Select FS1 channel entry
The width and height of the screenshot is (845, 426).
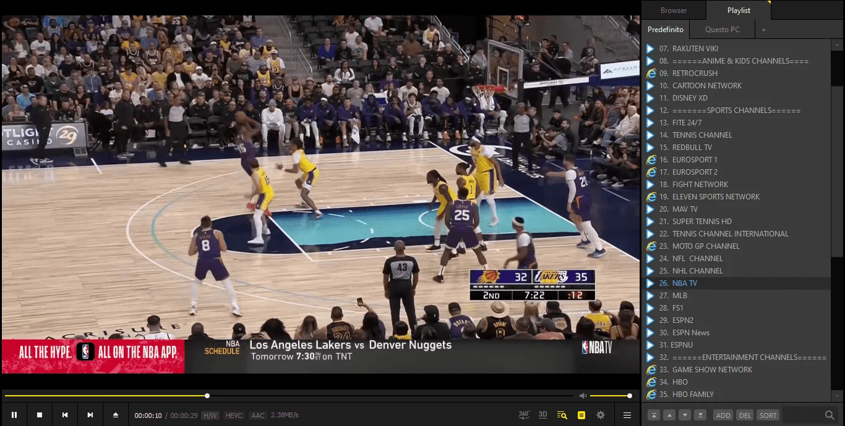click(736, 307)
